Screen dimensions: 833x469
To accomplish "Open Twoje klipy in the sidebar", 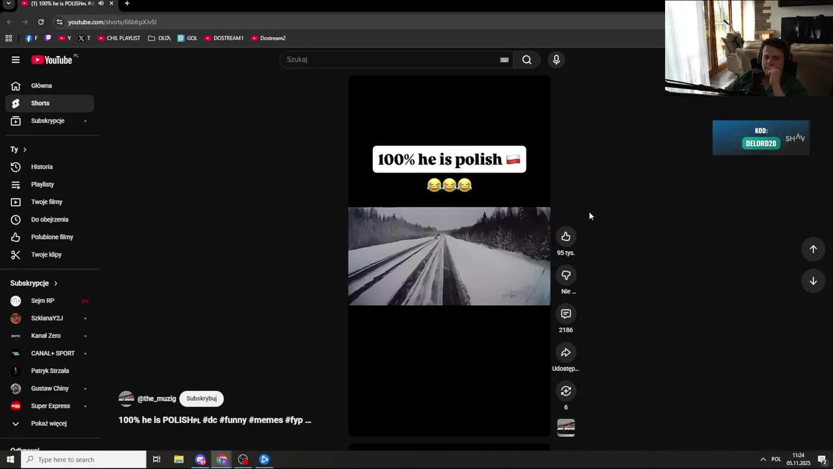I will click(x=49, y=255).
